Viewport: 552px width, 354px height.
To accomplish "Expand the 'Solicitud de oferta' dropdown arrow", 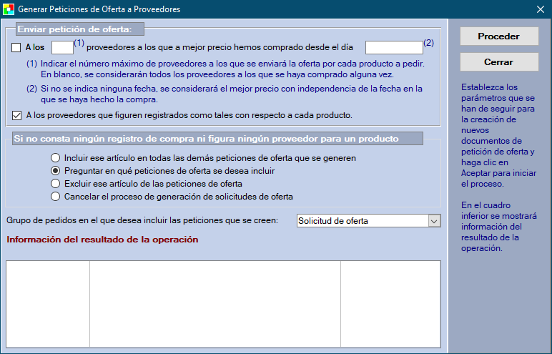I will pos(434,221).
